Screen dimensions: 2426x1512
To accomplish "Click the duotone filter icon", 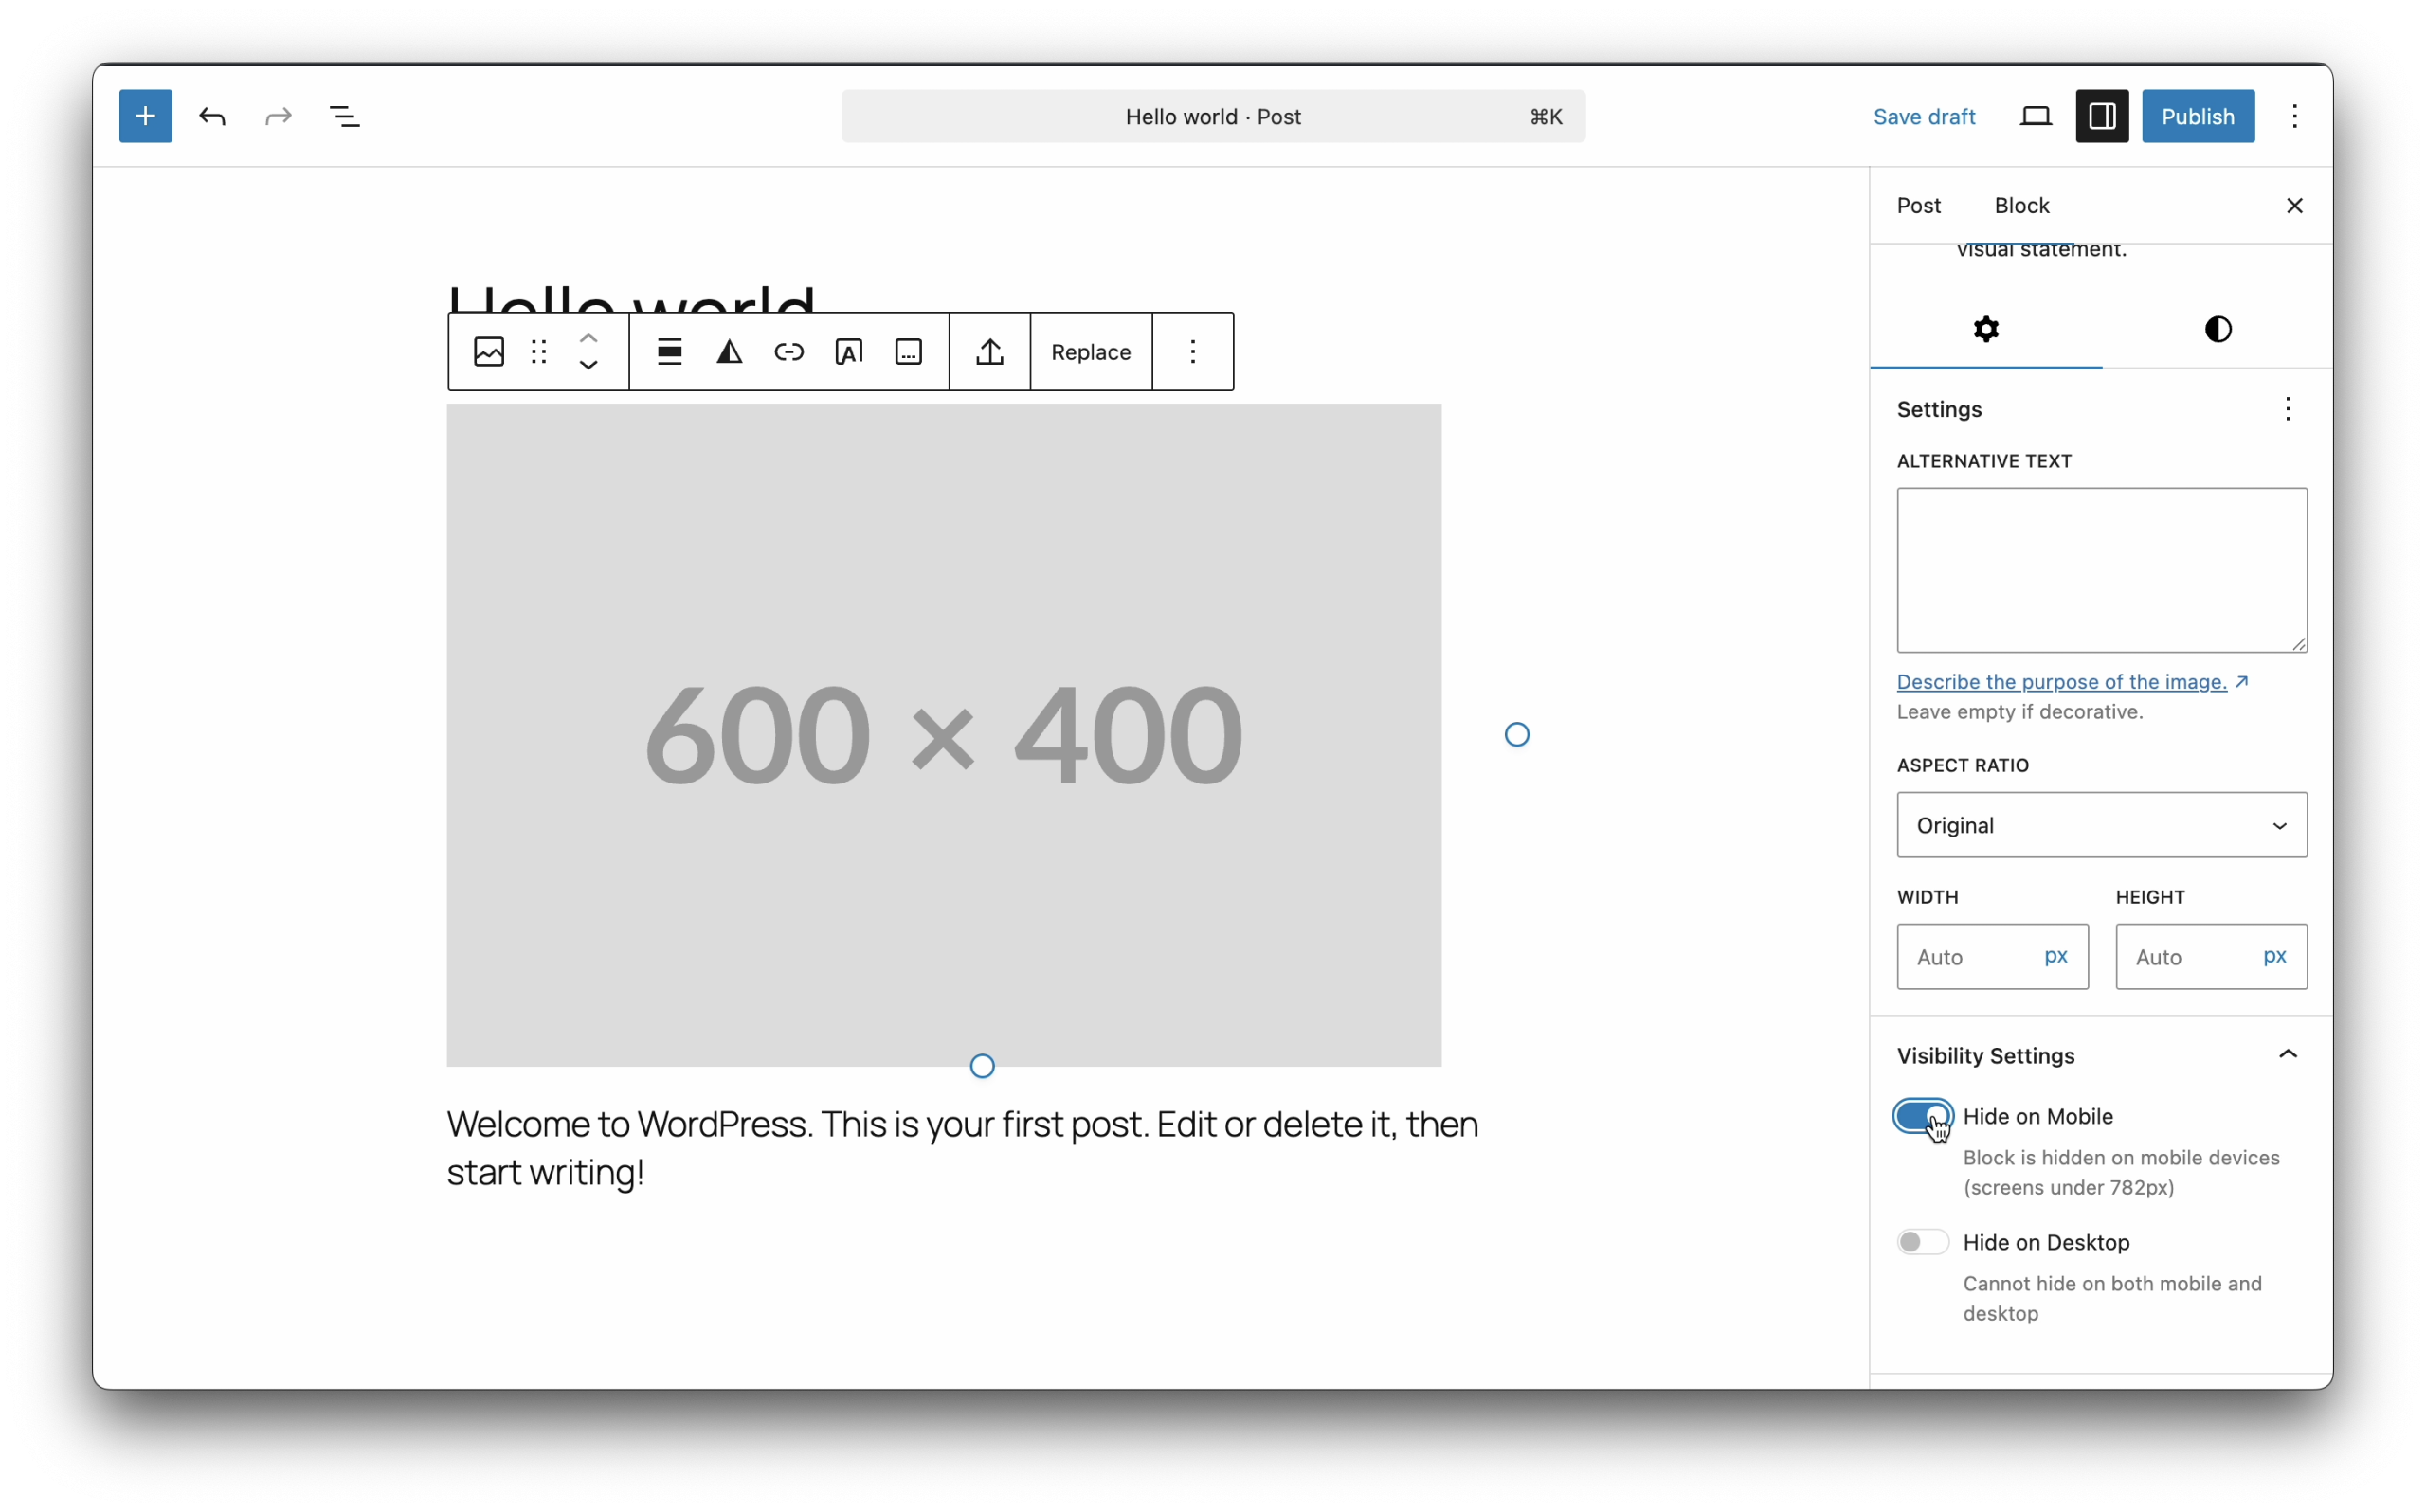I will (729, 352).
